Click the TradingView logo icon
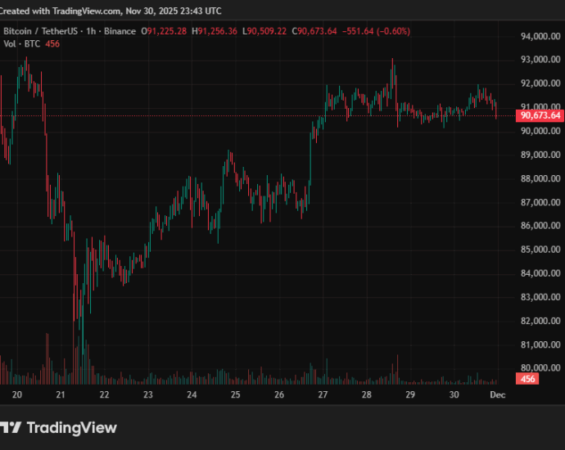The image size is (565, 450). point(10,428)
